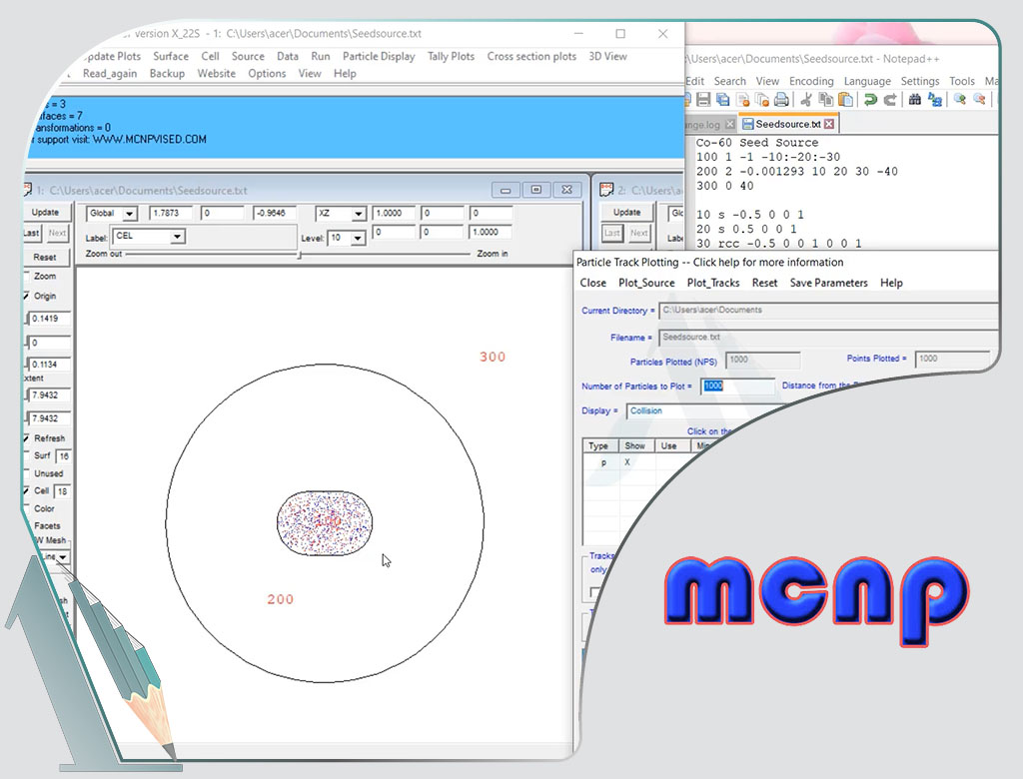
Task: Toggle the Refresh checkbox
Action: (x=27, y=438)
